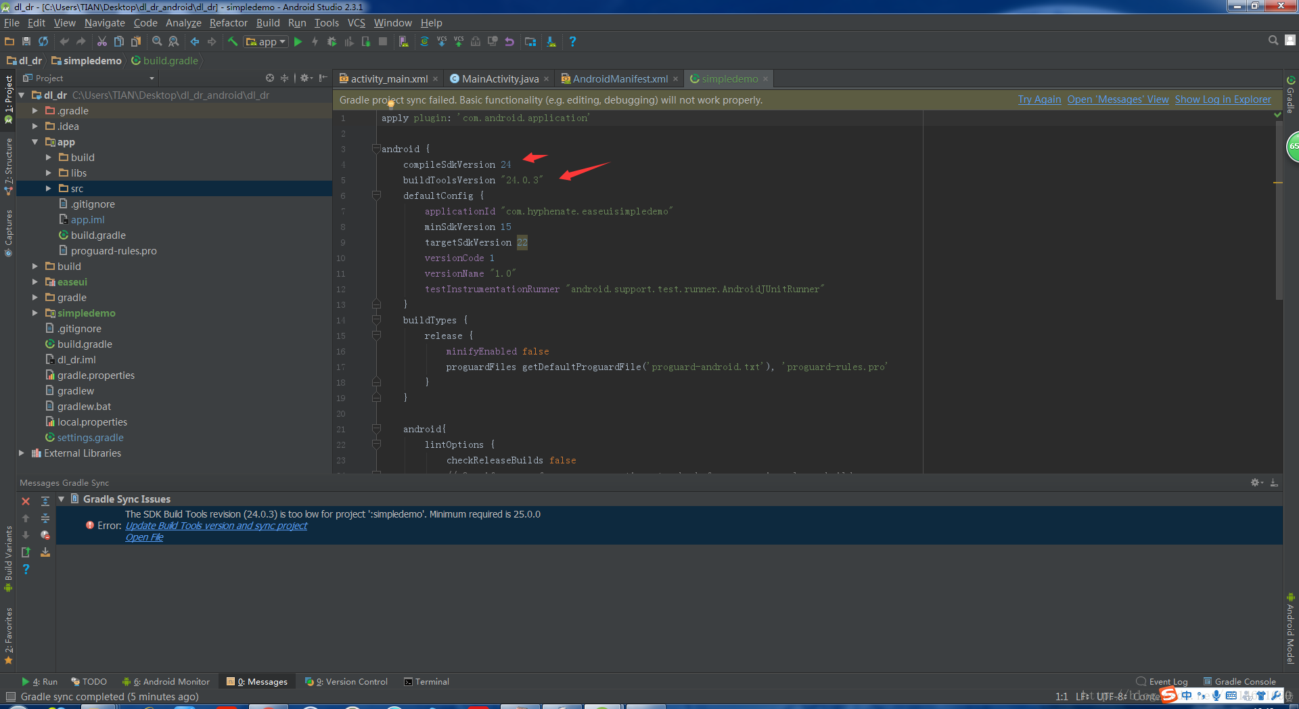Click the Revert purple arrow icon
Image resolution: width=1299 pixels, height=709 pixels.
509,41
